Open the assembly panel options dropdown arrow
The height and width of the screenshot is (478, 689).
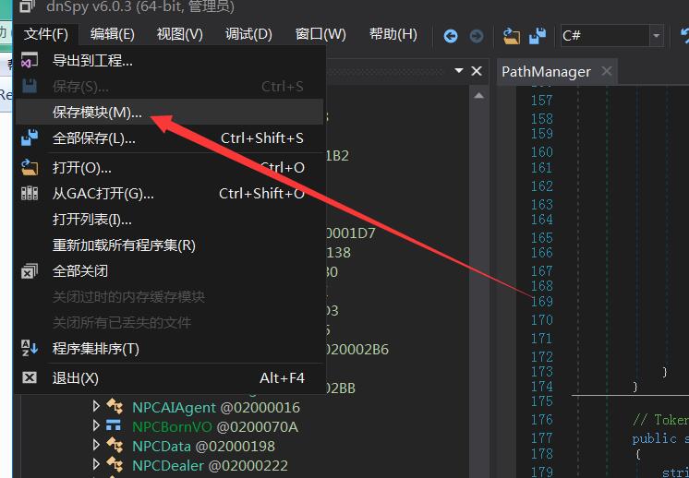tap(458, 71)
